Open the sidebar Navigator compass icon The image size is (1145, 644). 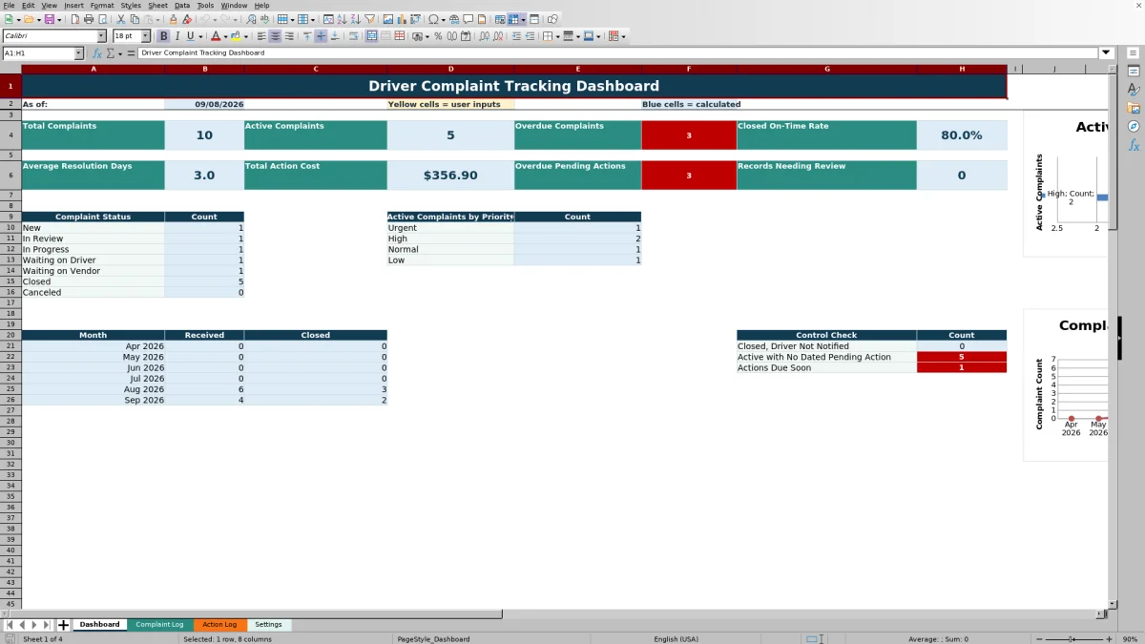[x=1134, y=126]
